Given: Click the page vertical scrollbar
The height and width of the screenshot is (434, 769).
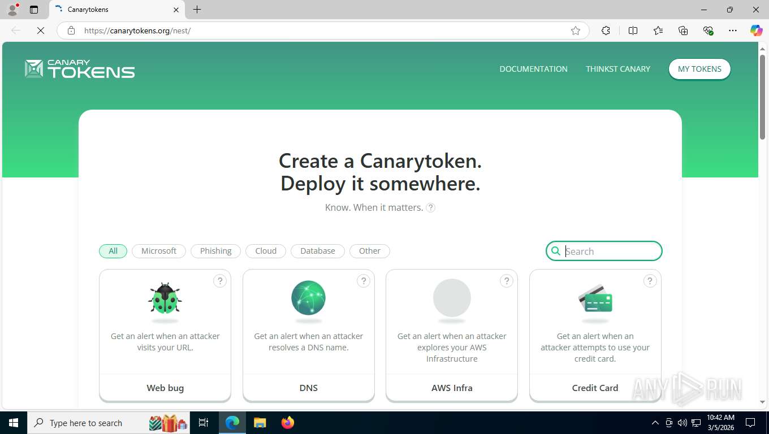Looking at the screenshot, I should [762, 97].
